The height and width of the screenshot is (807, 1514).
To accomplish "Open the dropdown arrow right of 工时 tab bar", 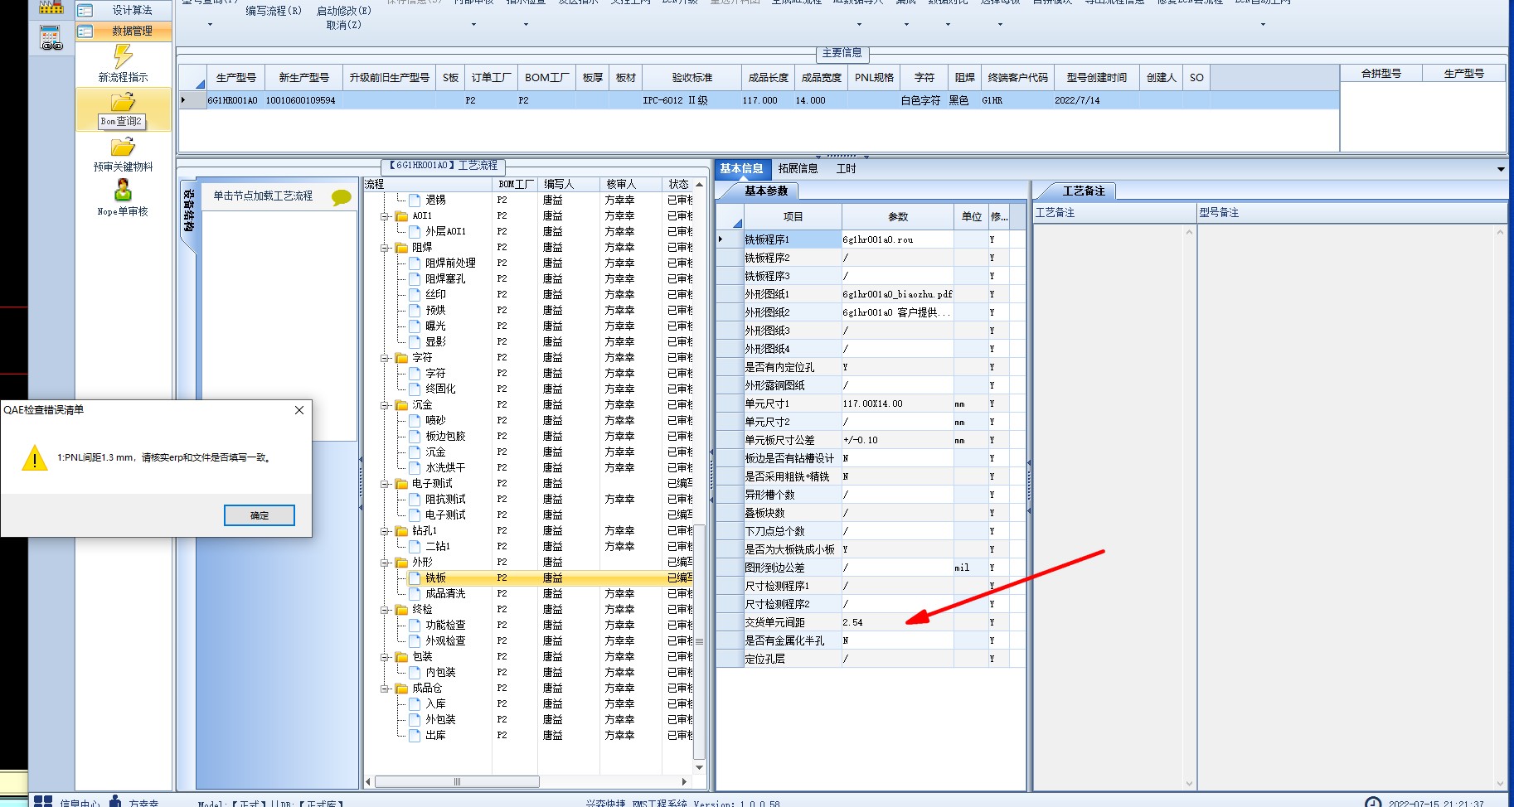I will [1501, 169].
